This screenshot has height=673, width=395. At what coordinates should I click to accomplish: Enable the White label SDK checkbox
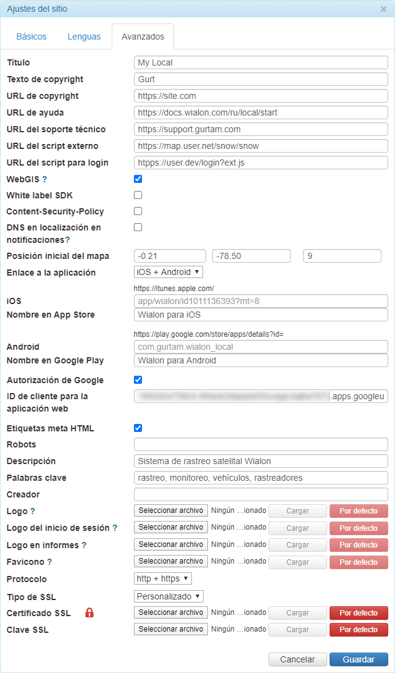138,195
